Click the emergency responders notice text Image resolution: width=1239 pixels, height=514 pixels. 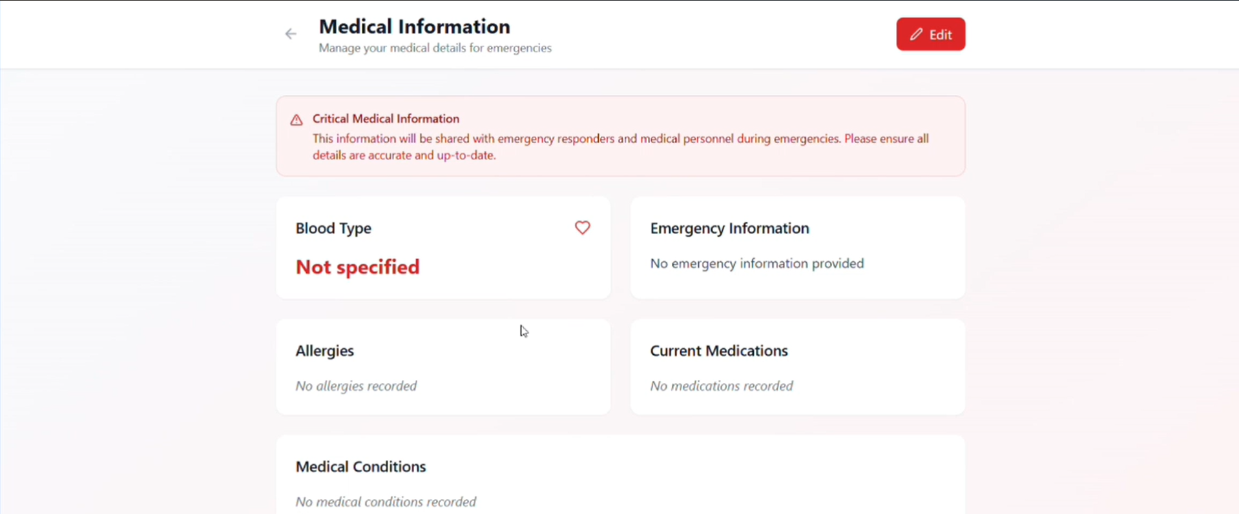(x=620, y=146)
